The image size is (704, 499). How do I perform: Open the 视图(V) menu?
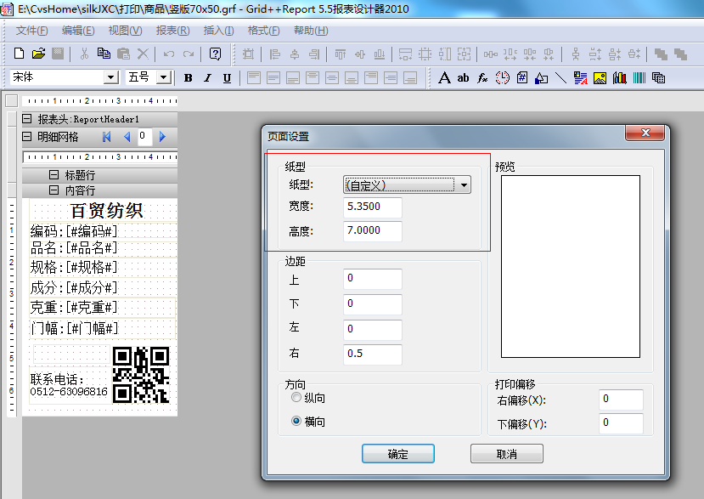[126, 31]
